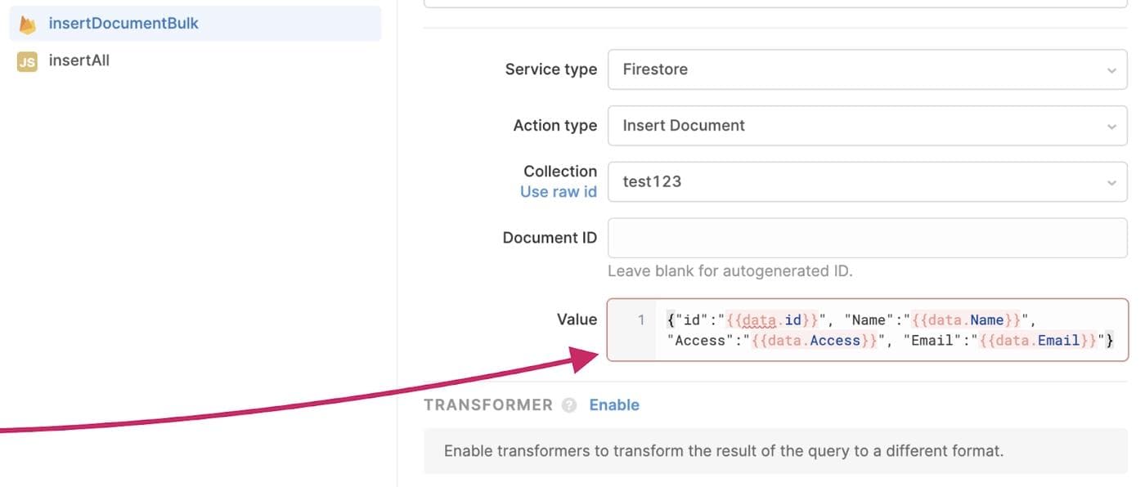
Task: Click the JS icon beside insertAll
Action: coord(28,61)
